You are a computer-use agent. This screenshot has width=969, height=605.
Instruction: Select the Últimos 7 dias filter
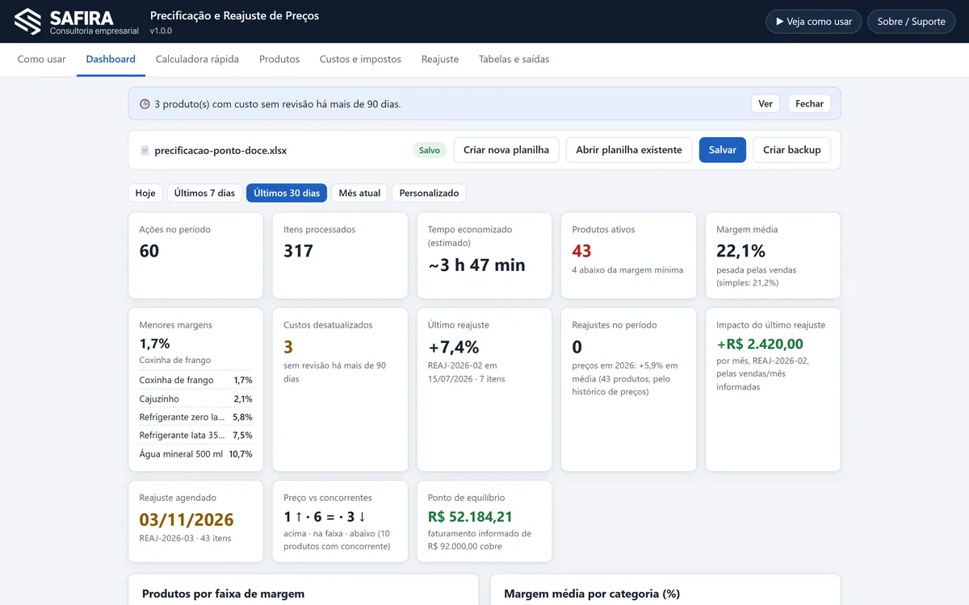pyautogui.click(x=204, y=194)
